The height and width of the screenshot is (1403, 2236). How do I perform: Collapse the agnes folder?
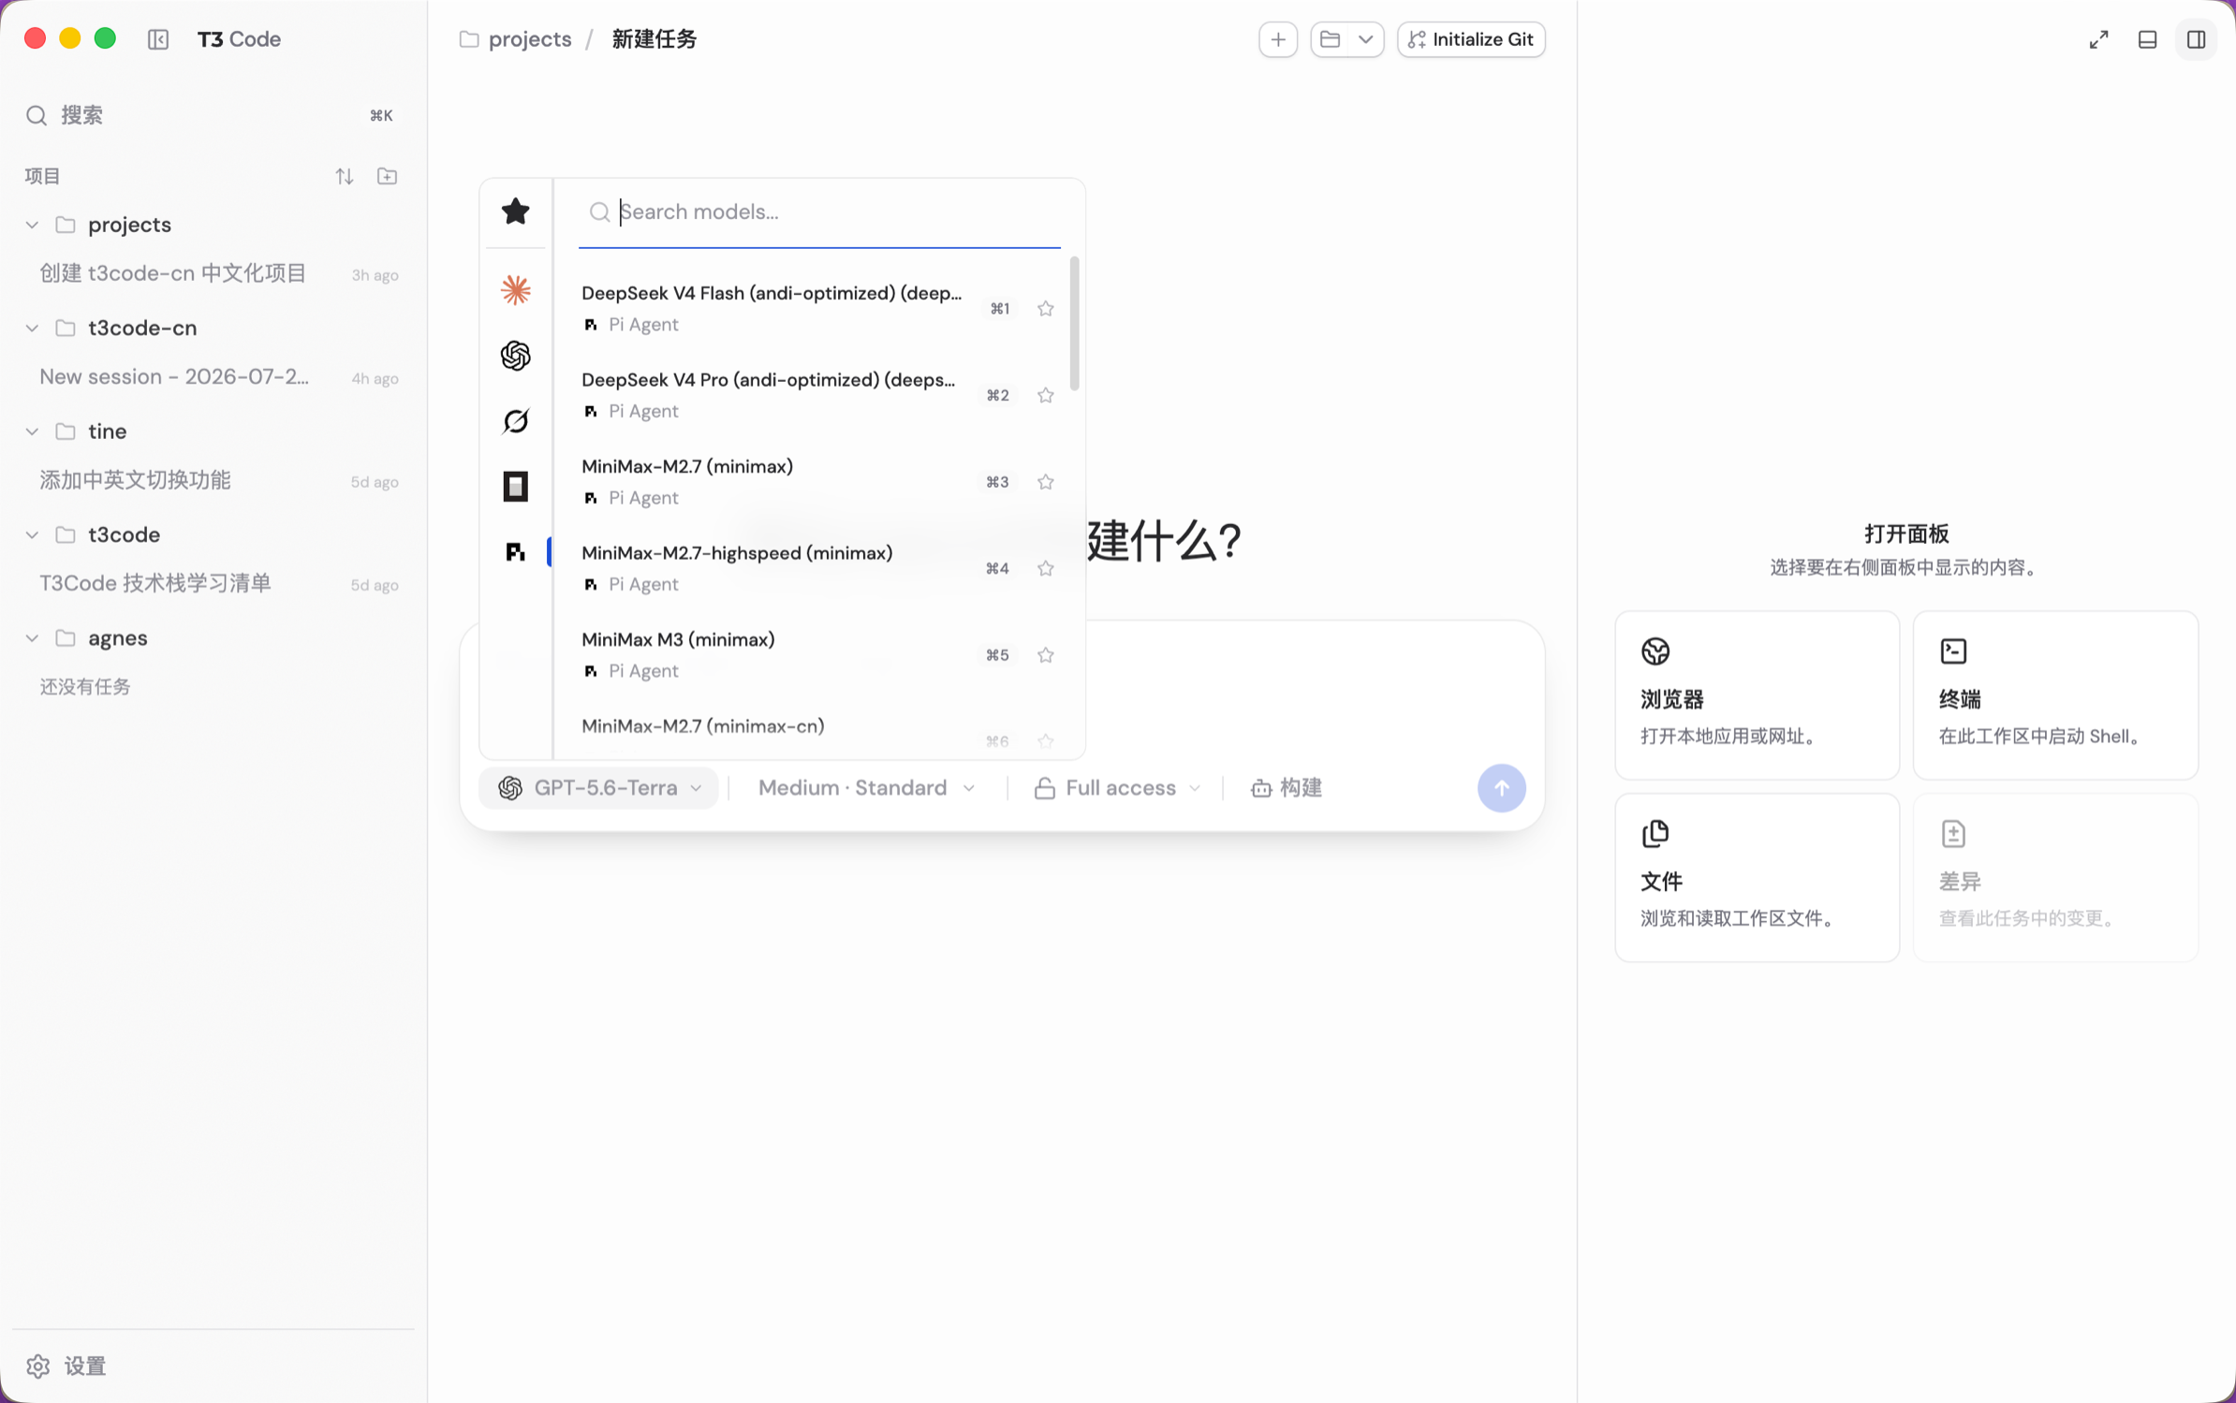pyautogui.click(x=33, y=638)
